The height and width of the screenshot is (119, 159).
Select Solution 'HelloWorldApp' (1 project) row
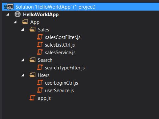click(80, 7)
